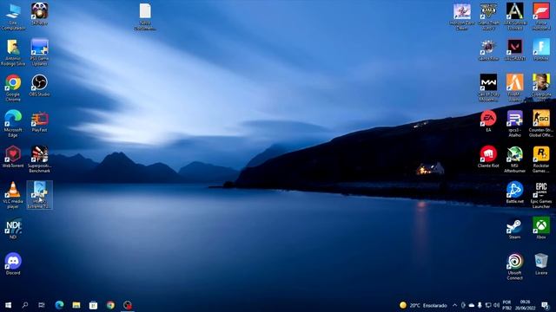This screenshot has width=556, height=312.
Task: Launch Horizon Zero Dawn shortcut
Action: 462,16
